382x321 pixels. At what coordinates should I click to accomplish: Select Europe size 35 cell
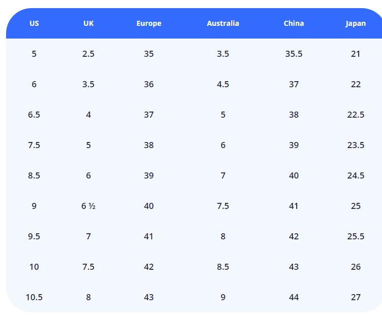tap(149, 54)
